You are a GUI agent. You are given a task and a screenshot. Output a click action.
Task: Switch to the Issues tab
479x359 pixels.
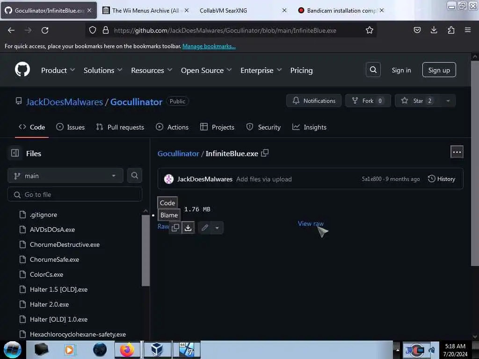71,127
